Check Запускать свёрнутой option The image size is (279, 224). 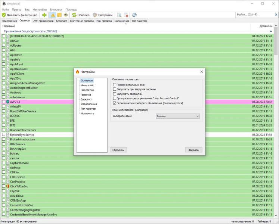115,94
